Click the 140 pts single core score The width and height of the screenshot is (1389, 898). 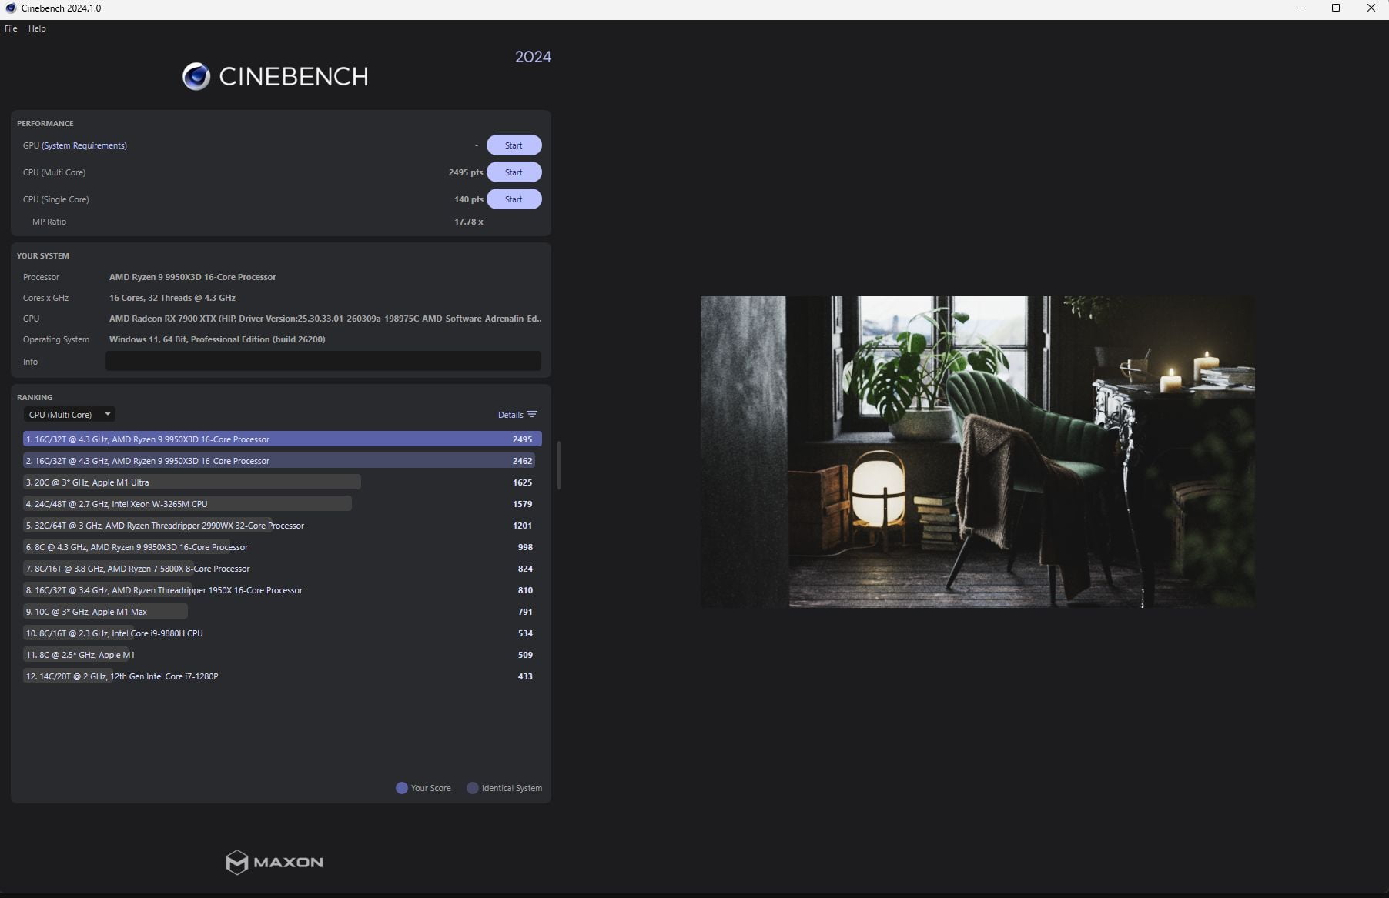click(469, 199)
